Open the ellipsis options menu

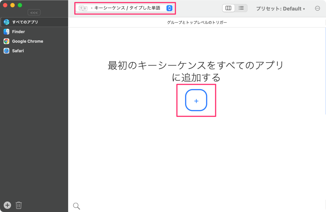point(317,8)
